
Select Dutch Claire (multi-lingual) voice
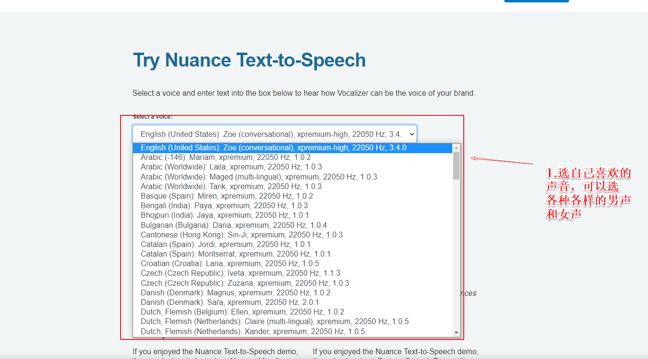292,322
